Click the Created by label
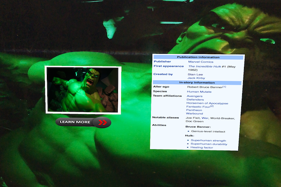The height and width of the screenshot is (187, 281). [163, 74]
